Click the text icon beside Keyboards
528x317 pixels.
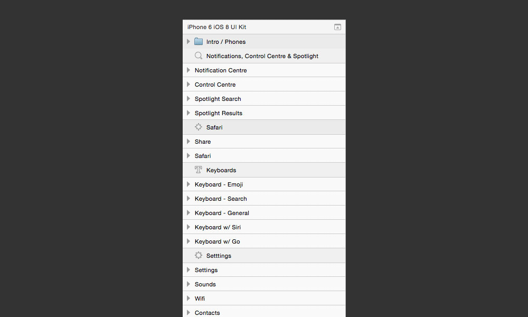198,170
